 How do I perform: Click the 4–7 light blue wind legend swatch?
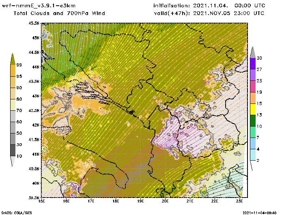pyautogui.click(x=253, y=144)
